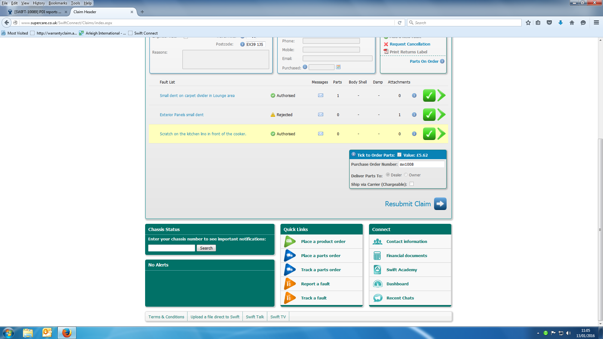This screenshot has height=339, width=603.
Task: Expand the kitchen lino scratch fault chevron
Action: tap(441, 134)
